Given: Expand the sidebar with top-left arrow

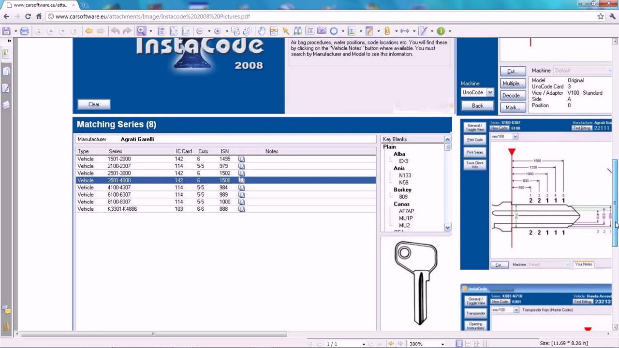Looking at the screenshot, I should 9,41.
